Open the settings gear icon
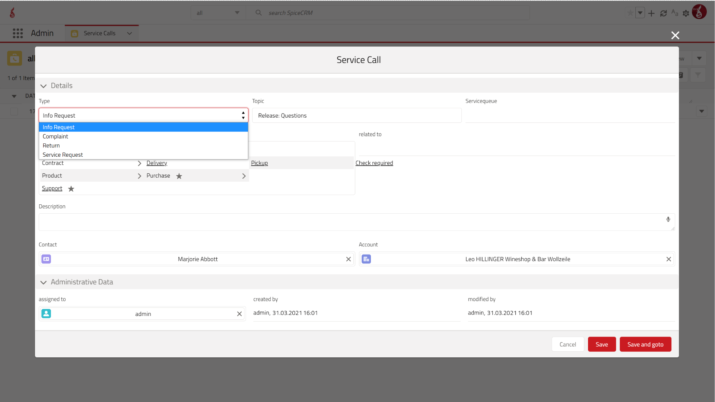715x402 pixels. tap(686, 13)
